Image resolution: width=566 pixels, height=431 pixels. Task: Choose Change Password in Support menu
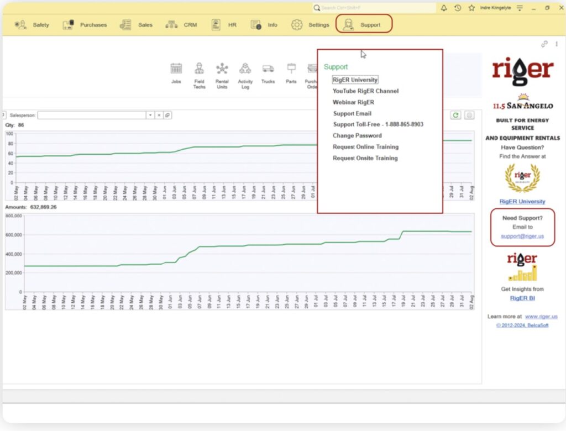pyautogui.click(x=357, y=135)
